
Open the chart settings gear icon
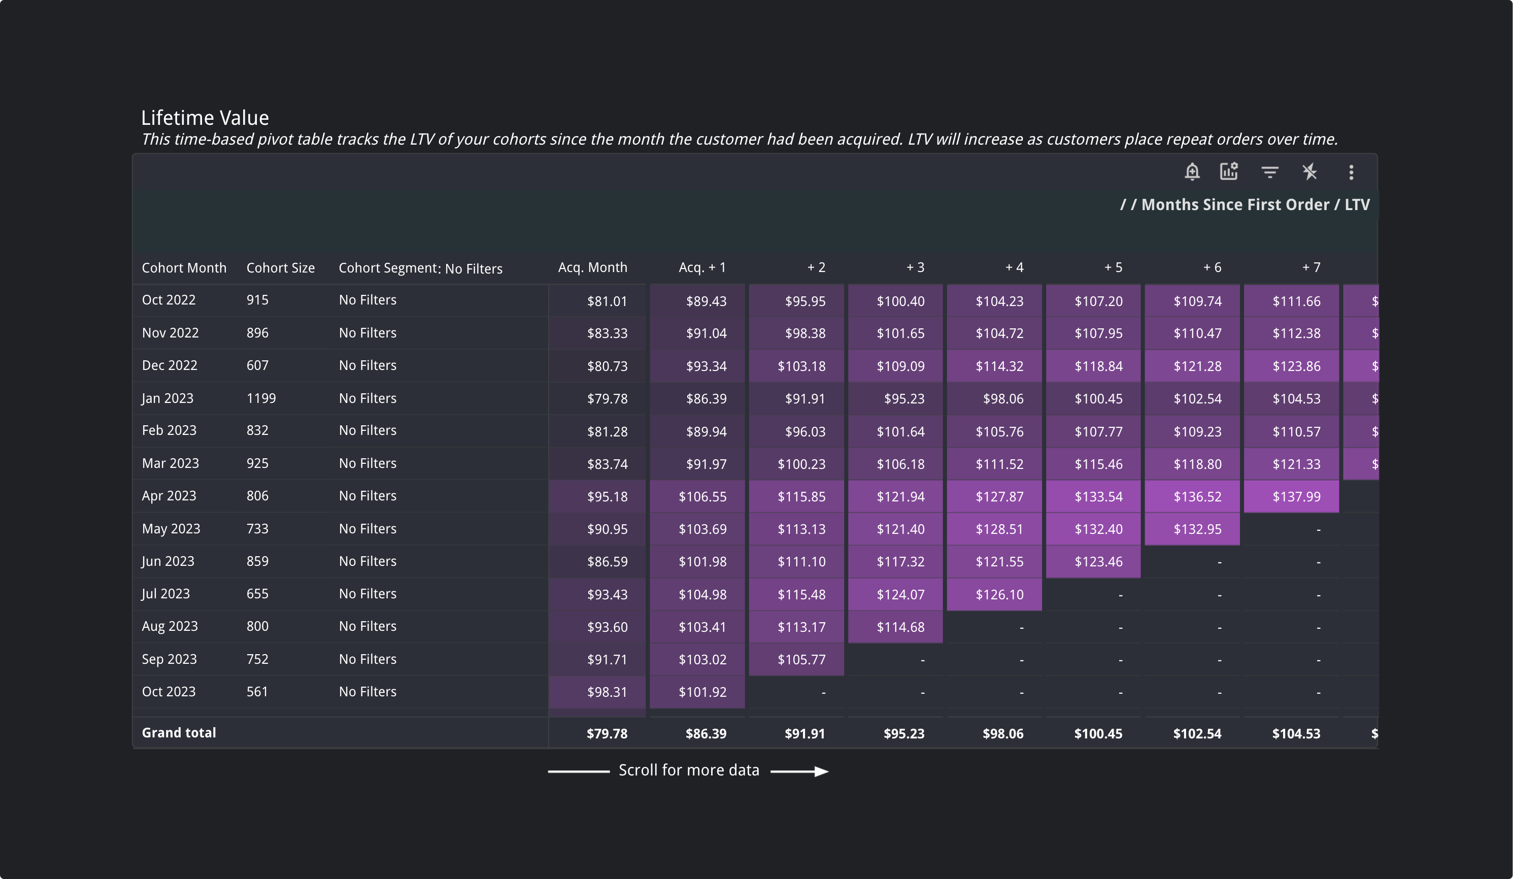(1229, 172)
